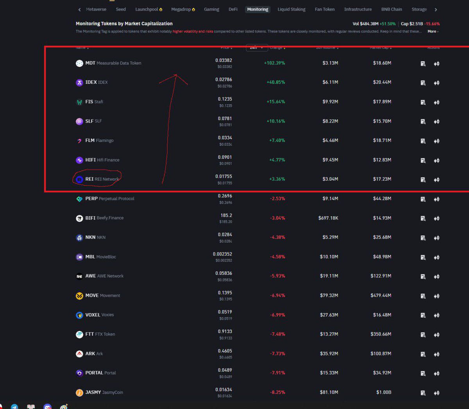This screenshot has height=409, width=469.
Task: Switch to the Gaming tab
Action: (x=211, y=9)
